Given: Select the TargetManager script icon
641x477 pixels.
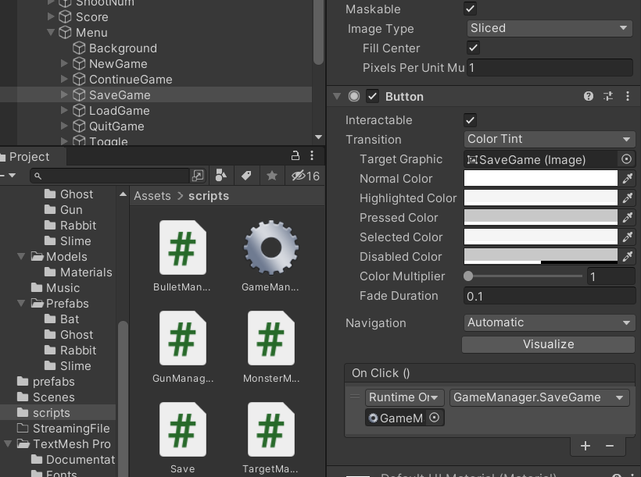Looking at the screenshot, I should (x=271, y=429).
